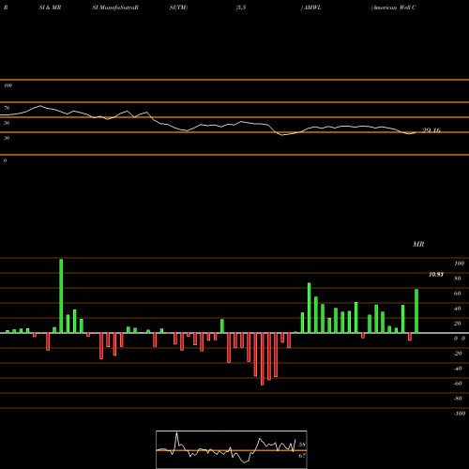Image resolution: width=469 pixels, height=469 pixels.
Task: Click the 67 label in mini chart
Action: coord(302,456)
